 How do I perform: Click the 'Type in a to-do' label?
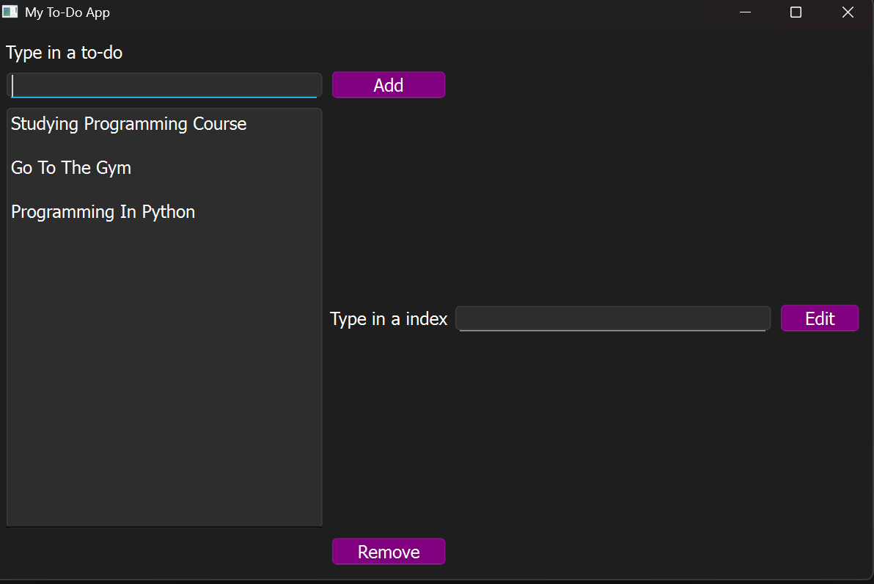[65, 53]
